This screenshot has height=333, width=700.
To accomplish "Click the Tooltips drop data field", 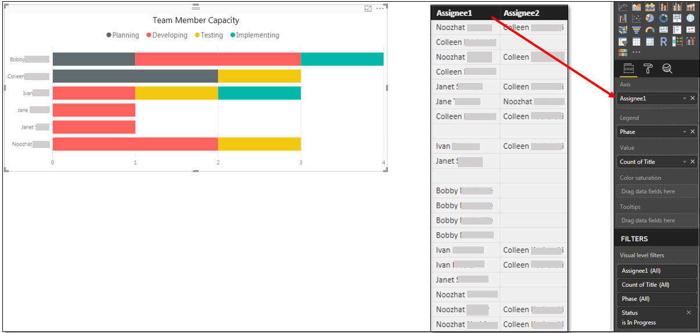I will point(657,220).
